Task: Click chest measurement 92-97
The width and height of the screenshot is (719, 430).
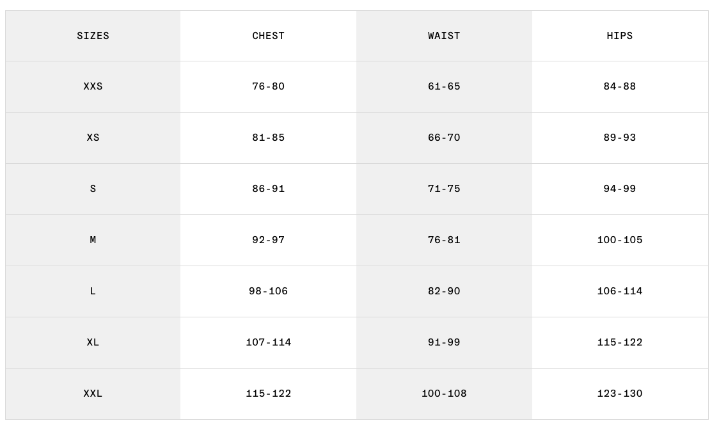Action: [x=268, y=240]
